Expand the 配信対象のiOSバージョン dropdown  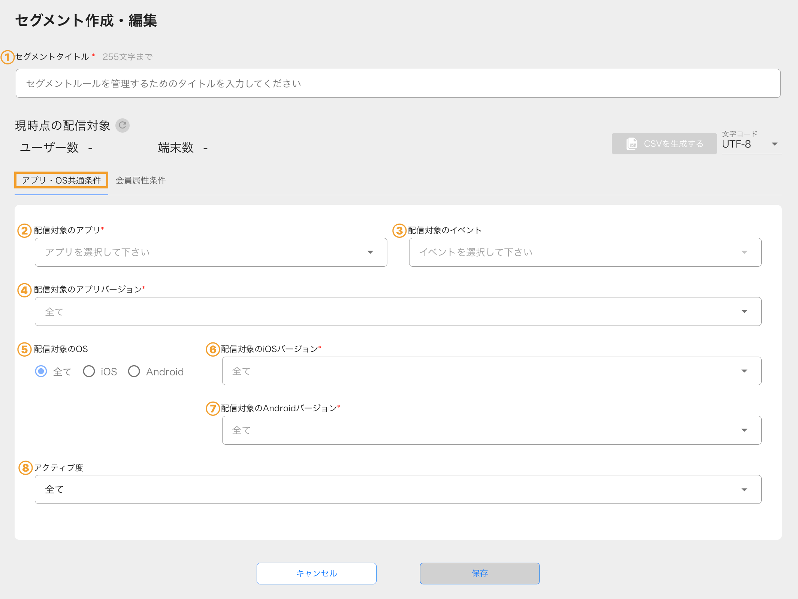coord(492,371)
